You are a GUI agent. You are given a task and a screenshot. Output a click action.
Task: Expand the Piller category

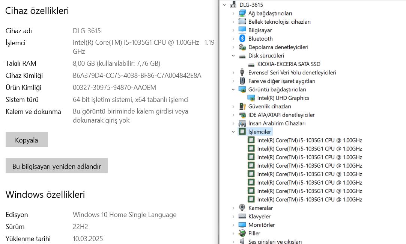click(x=233, y=233)
